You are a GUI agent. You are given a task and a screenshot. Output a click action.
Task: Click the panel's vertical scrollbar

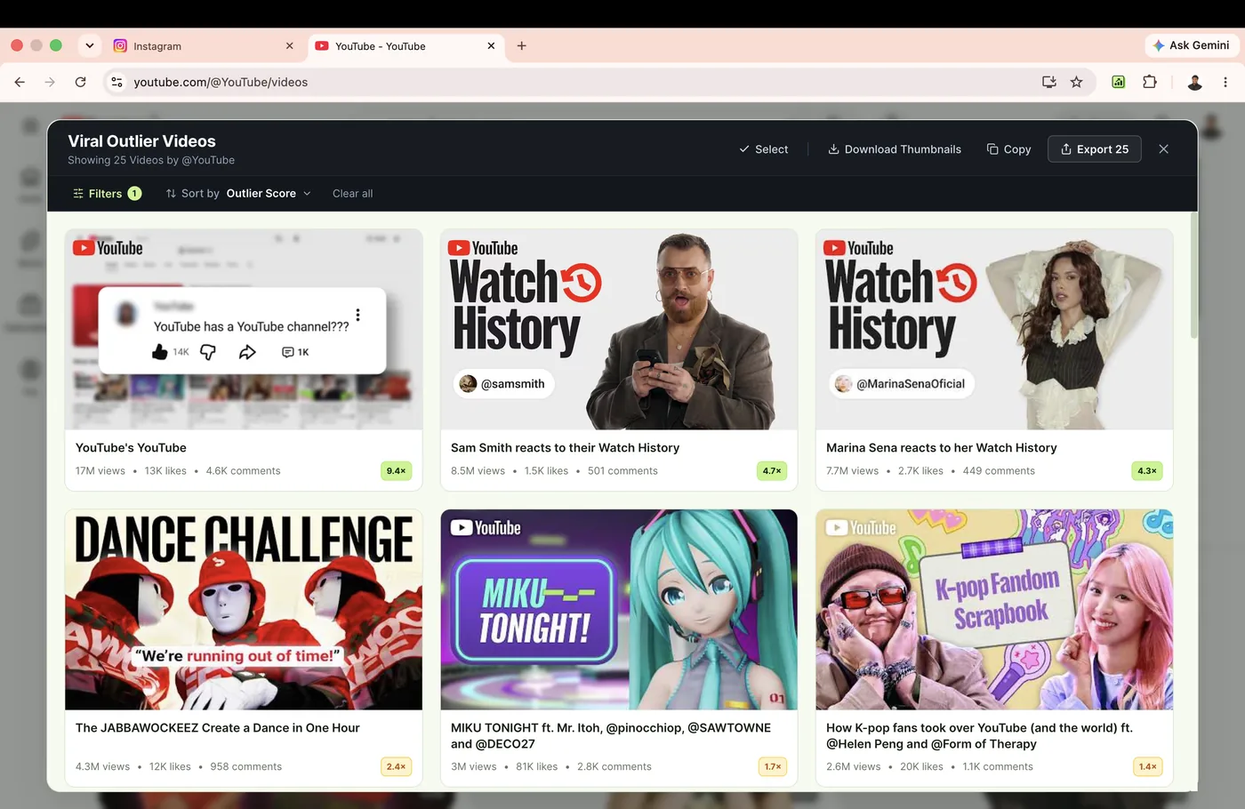(x=1193, y=276)
